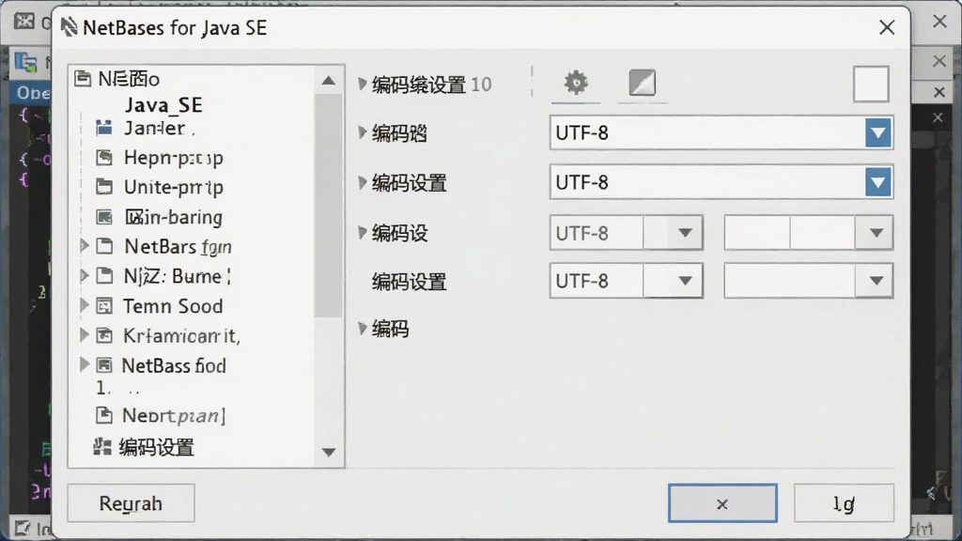Screen dimensions: 962x541
Task: Click the tree scrollbar up arrow
Action: (x=328, y=81)
